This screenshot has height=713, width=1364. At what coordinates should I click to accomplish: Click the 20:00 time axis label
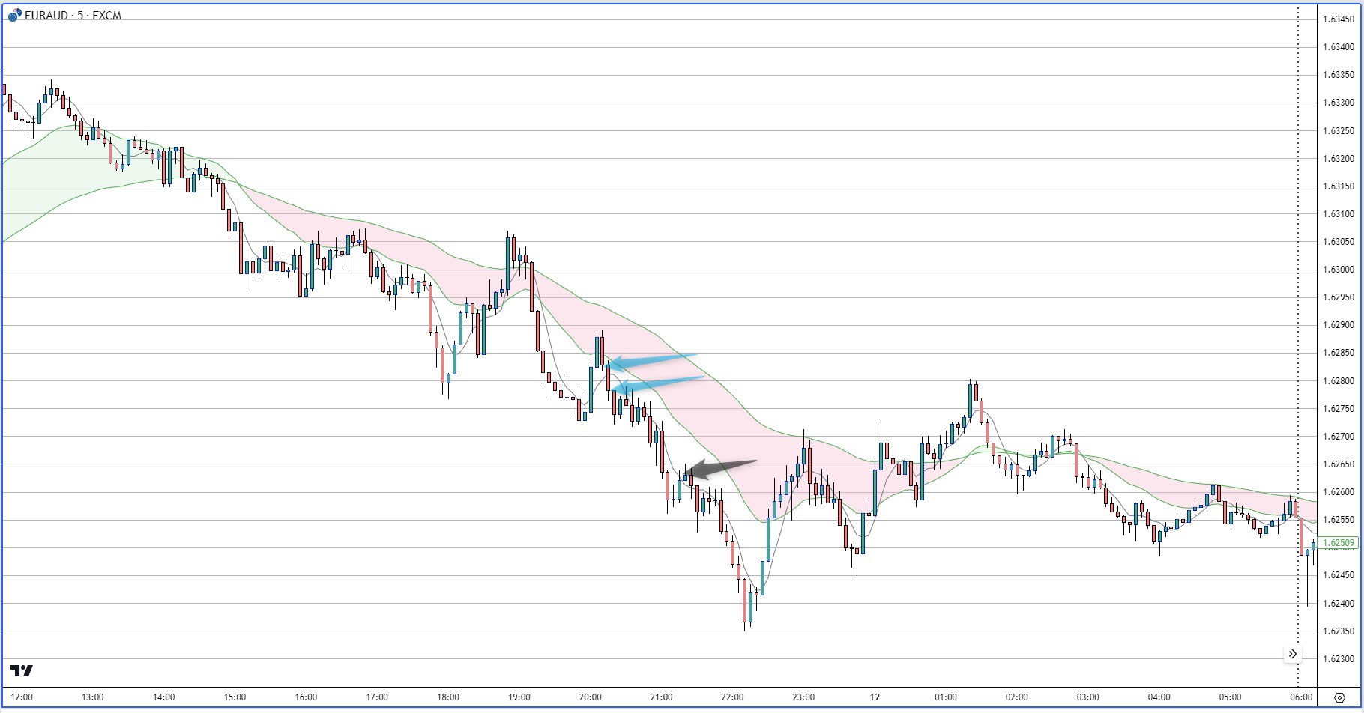tap(591, 697)
